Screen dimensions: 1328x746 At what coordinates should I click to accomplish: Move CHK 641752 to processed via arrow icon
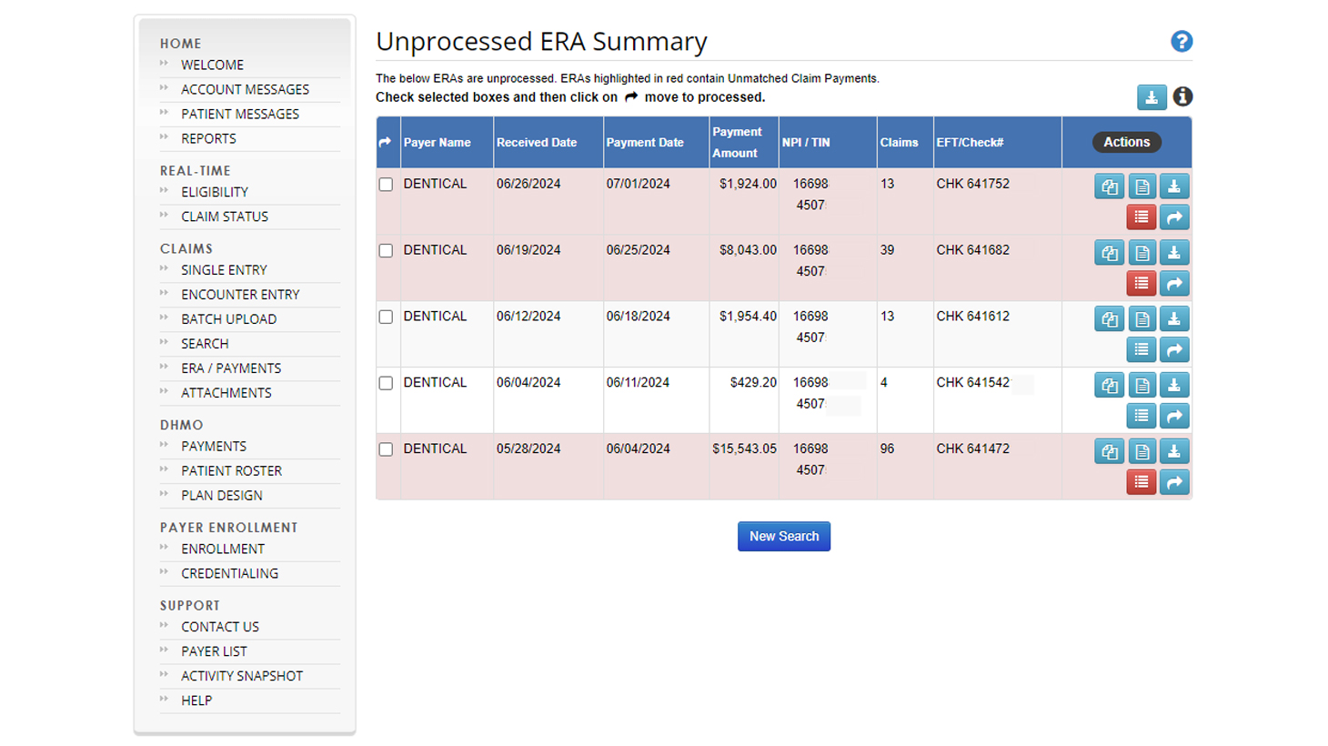coord(1174,217)
